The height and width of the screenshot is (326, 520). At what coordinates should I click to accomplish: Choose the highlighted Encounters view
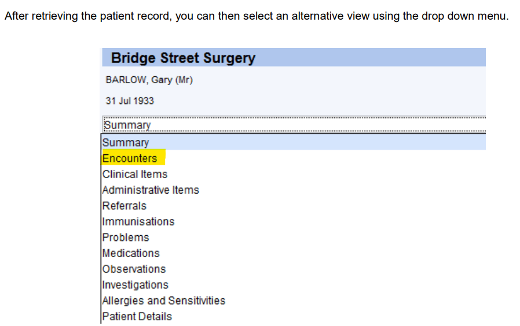point(130,158)
